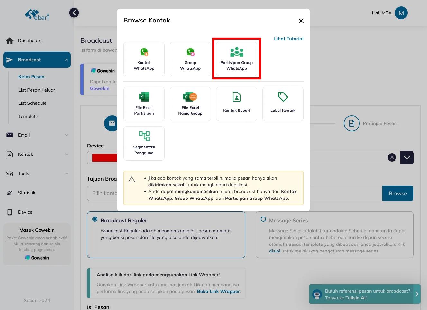427x310 pixels.
Task: Open Device page from sidebar
Action: (x=37, y=212)
